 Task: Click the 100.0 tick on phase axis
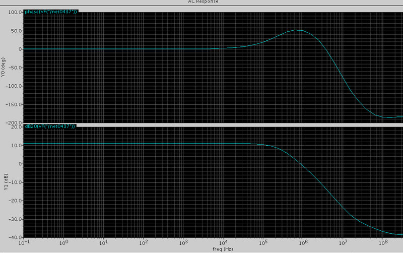click(x=15, y=12)
